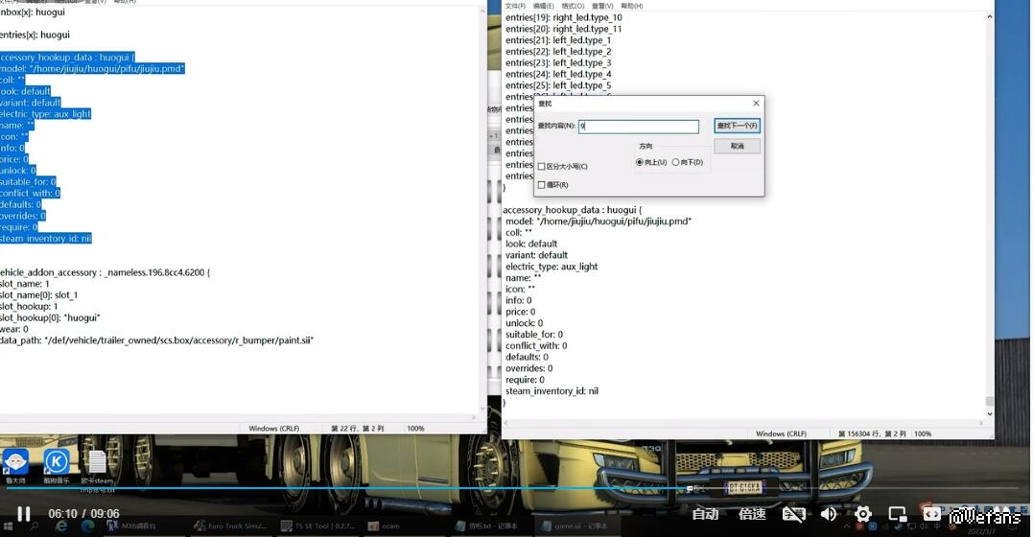Click the Euro Truck Simulator taskbar item
The width and height of the screenshot is (1033, 537).
click(230, 525)
